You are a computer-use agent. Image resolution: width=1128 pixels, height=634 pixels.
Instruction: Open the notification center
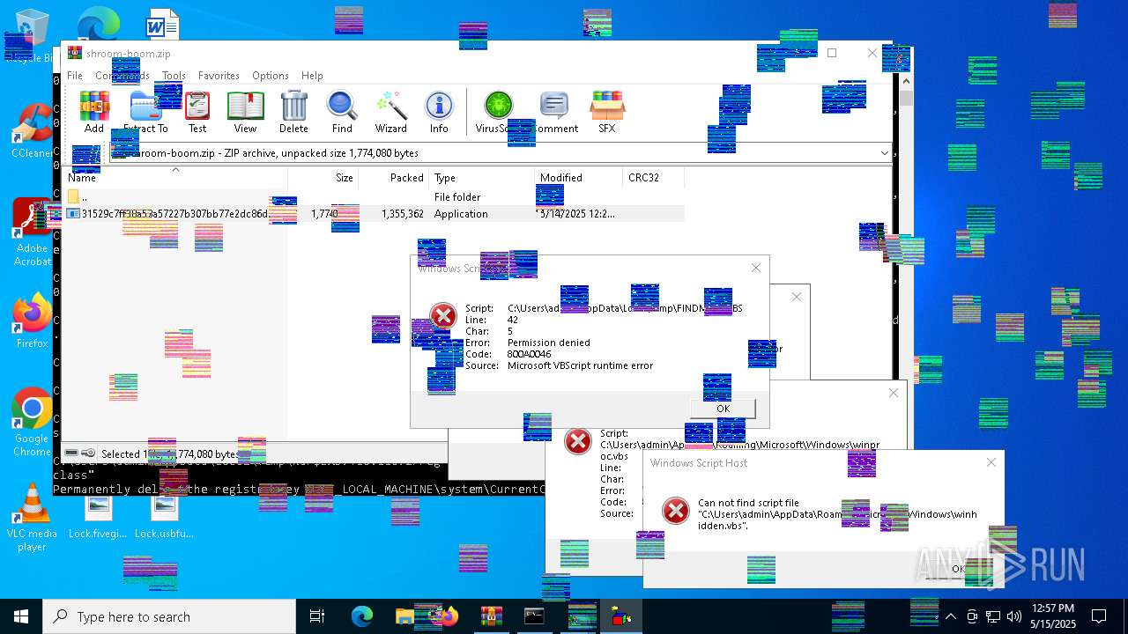pos(1099,616)
